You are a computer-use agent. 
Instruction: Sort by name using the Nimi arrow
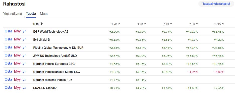(x=42, y=24)
